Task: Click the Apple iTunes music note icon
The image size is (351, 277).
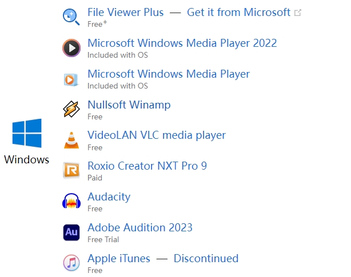Action: [x=71, y=263]
